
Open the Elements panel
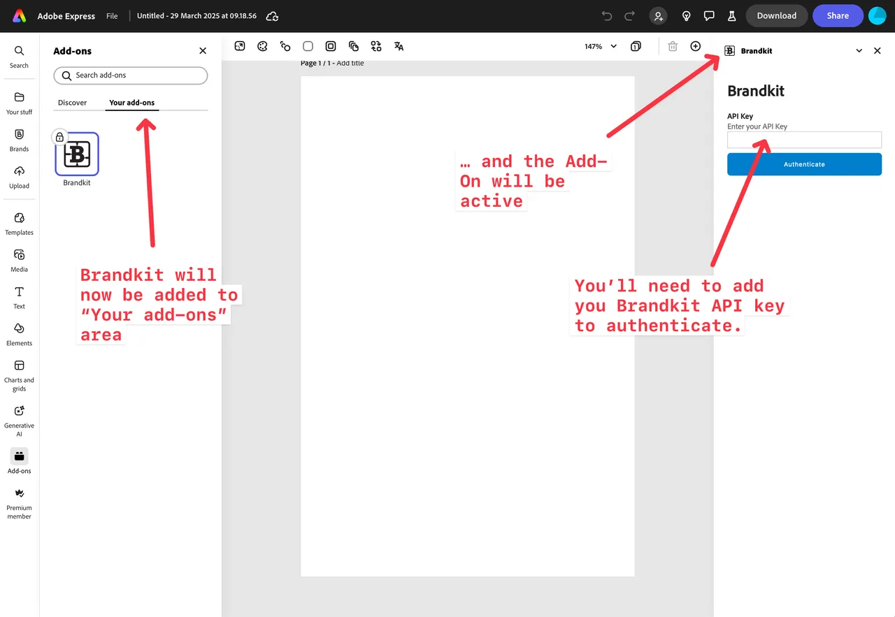click(x=19, y=334)
